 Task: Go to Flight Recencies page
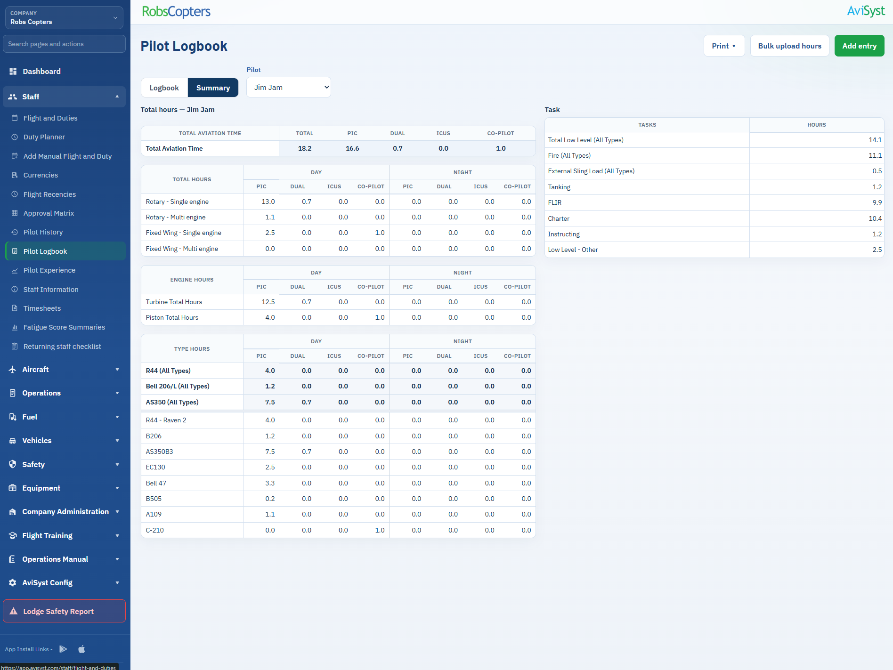[x=65, y=194]
